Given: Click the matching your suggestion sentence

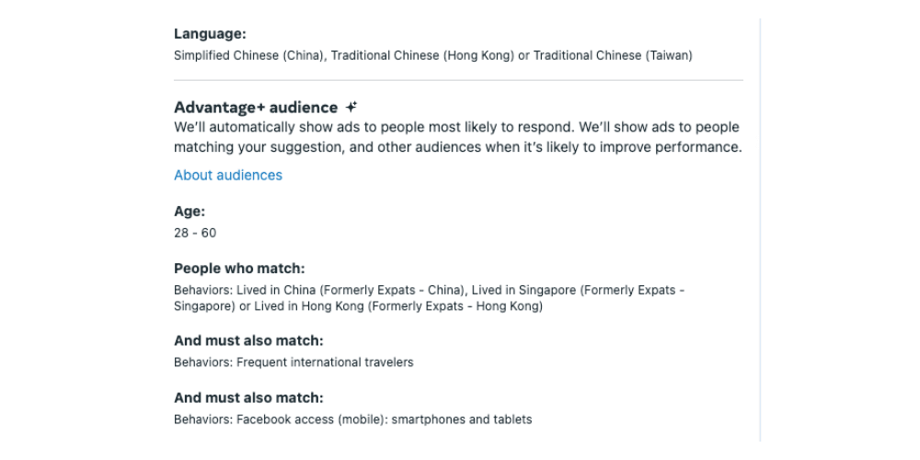Looking at the screenshot, I should [x=457, y=147].
